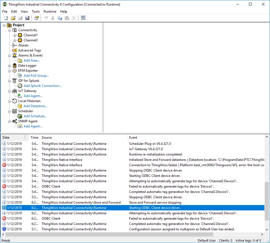Click the Connectivity node icon

pyautogui.click(x=15, y=30)
